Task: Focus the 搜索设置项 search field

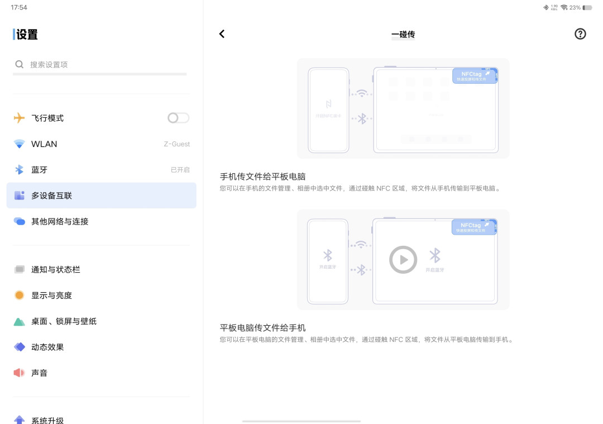Action: 100,64
